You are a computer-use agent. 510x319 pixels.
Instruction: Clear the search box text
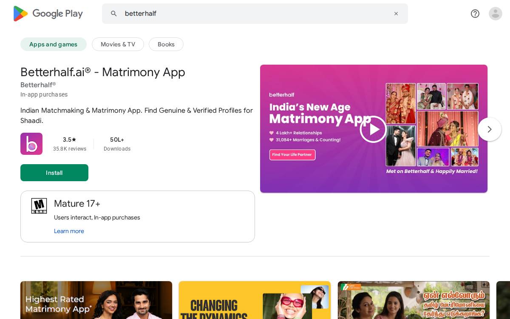coord(396,14)
